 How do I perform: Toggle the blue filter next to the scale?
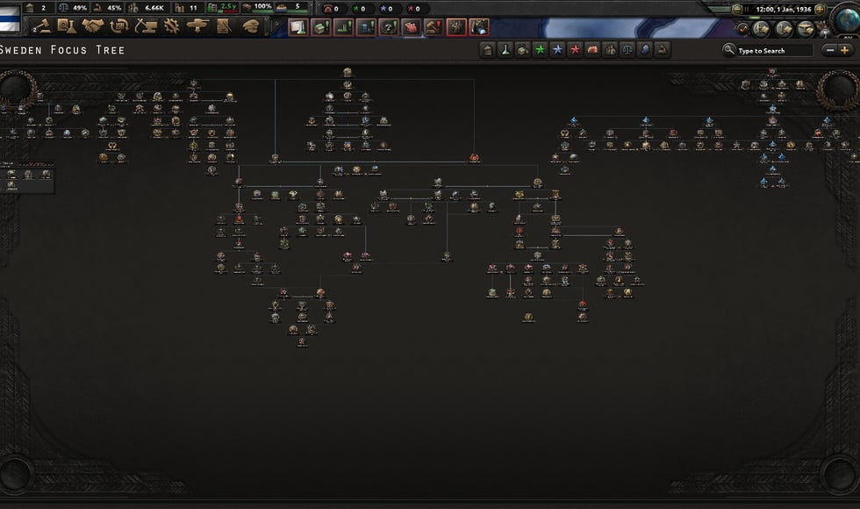click(645, 50)
